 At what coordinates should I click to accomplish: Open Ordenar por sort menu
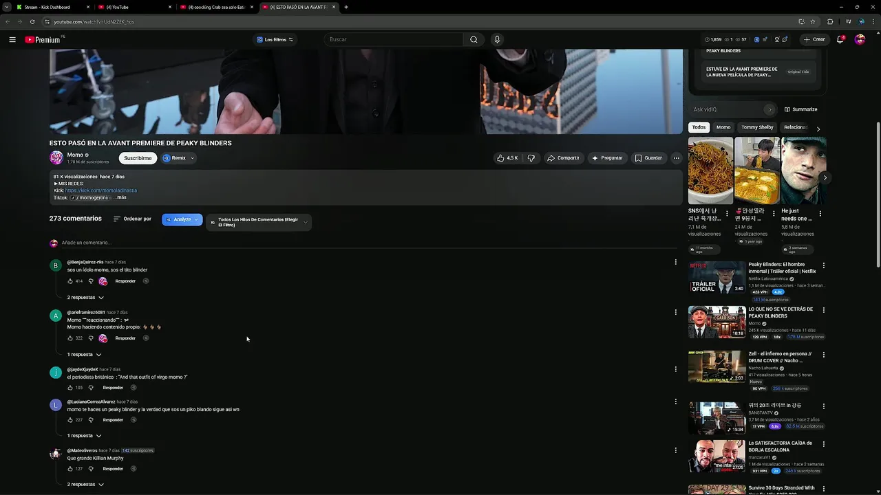(132, 219)
